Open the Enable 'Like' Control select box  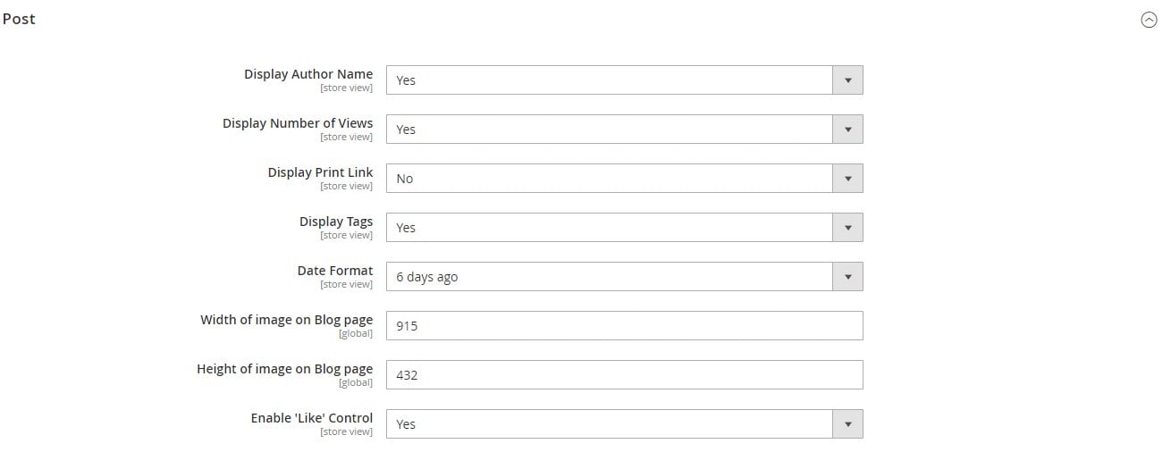624,423
